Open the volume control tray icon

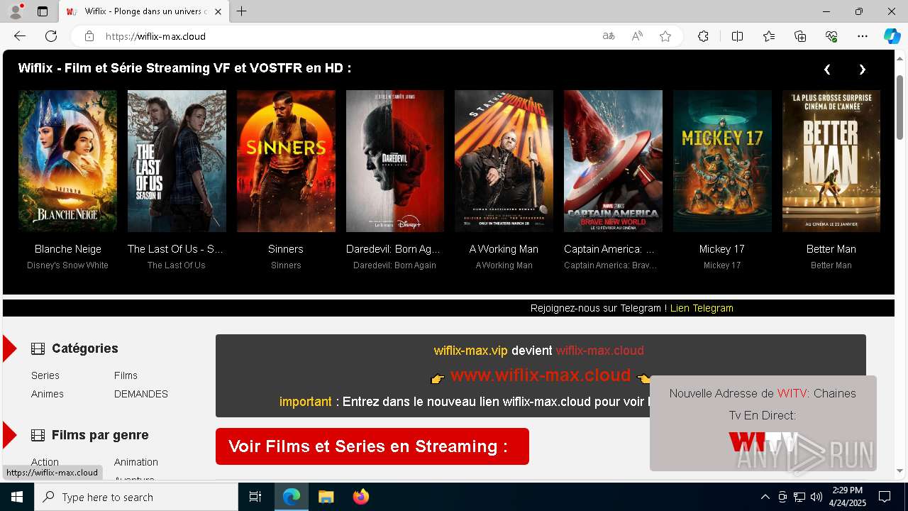(816, 497)
